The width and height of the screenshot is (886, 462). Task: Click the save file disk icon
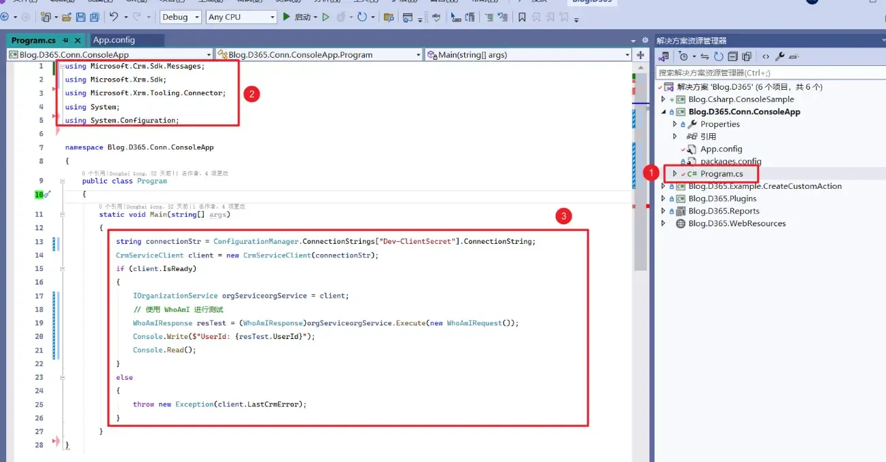click(81, 17)
